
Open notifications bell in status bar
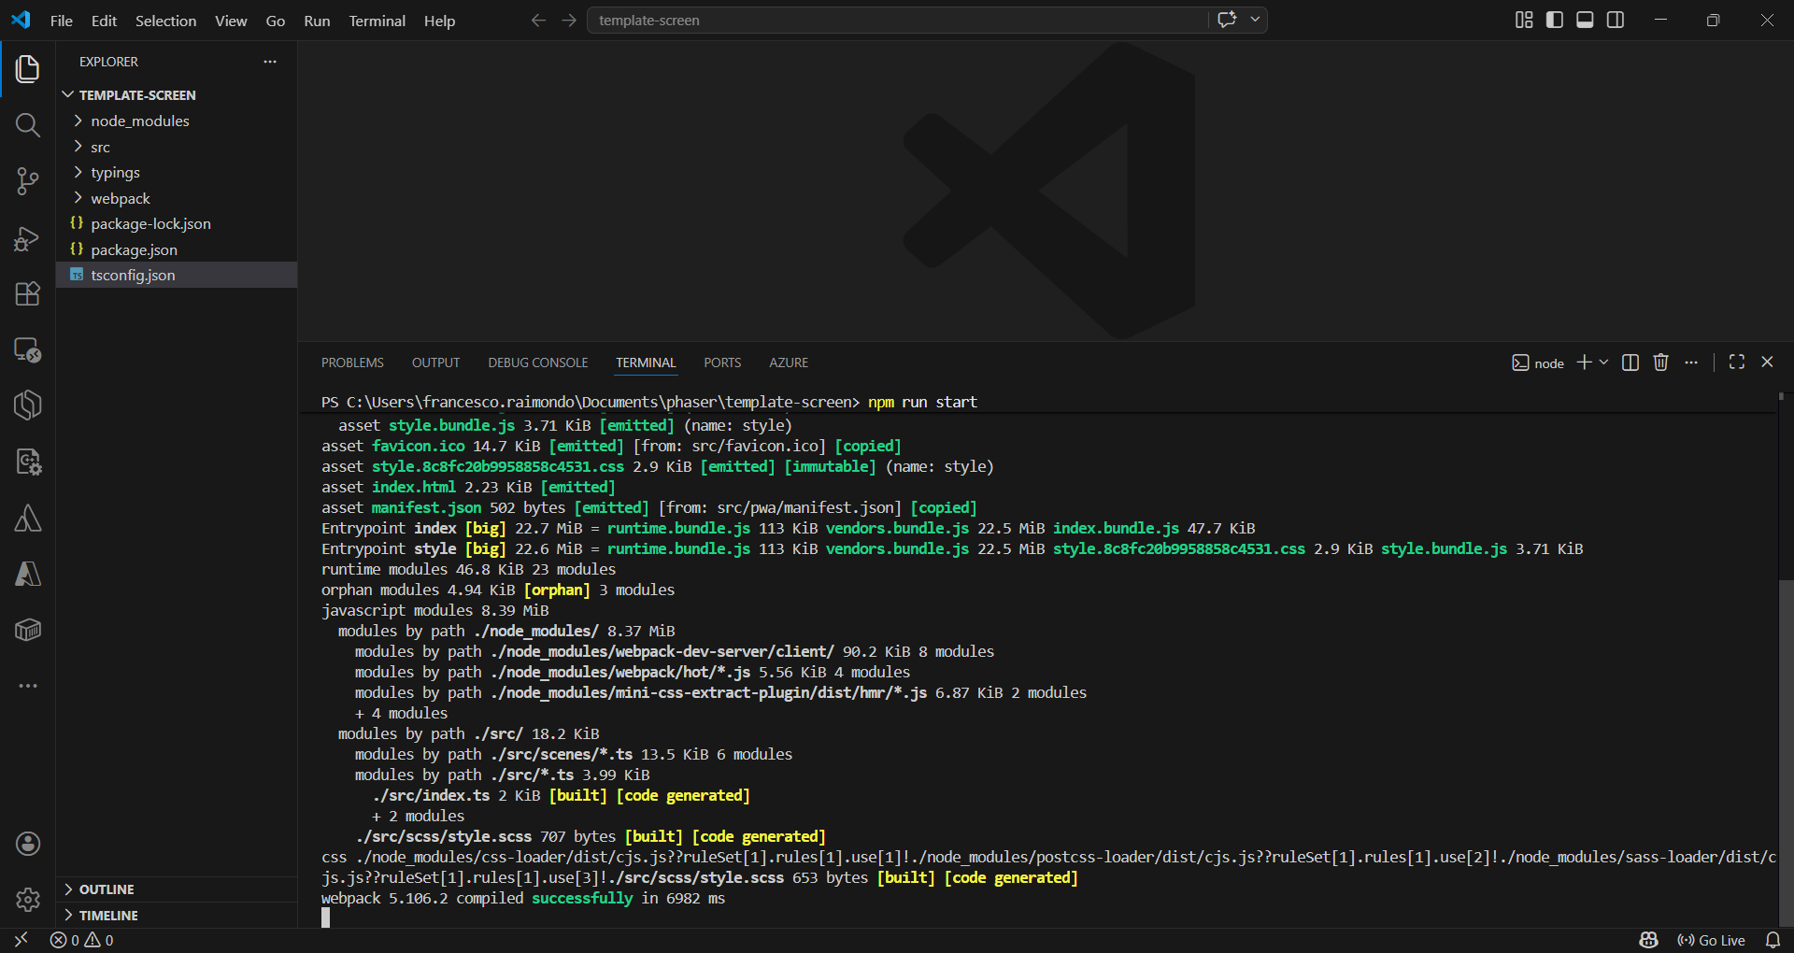[x=1773, y=940]
